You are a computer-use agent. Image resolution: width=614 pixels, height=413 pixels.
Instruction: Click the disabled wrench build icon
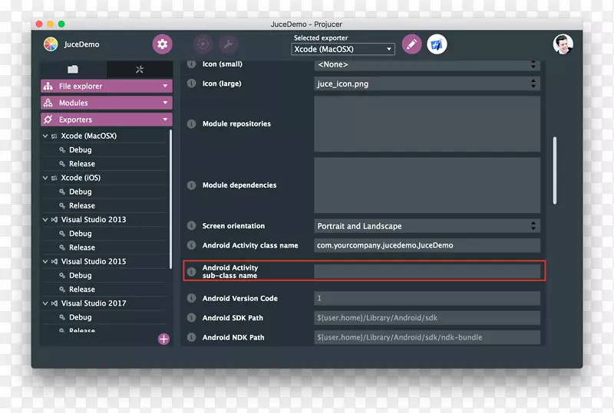point(228,44)
